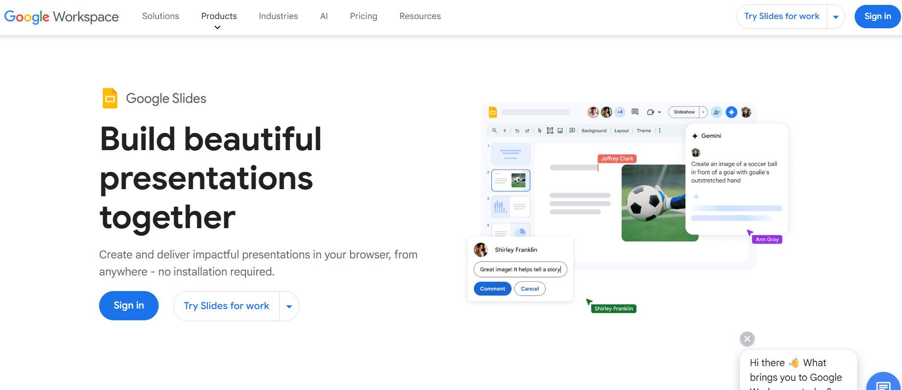Image resolution: width=902 pixels, height=390 pixels.
Task: Click the plus icon in the mockup toolbar
Action: pos(505,131)
